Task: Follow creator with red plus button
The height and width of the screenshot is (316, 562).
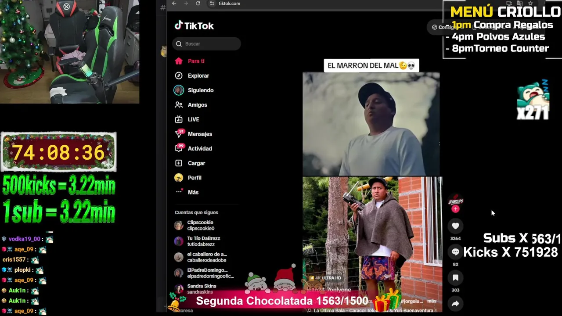Action: click(455, 209)
